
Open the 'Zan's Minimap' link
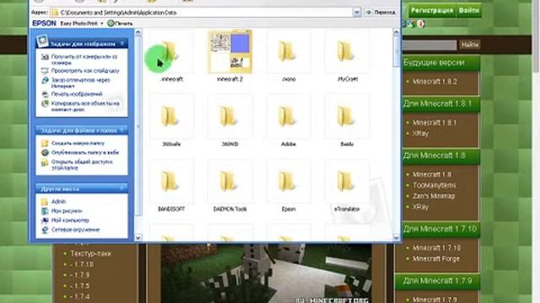(434, 196)
